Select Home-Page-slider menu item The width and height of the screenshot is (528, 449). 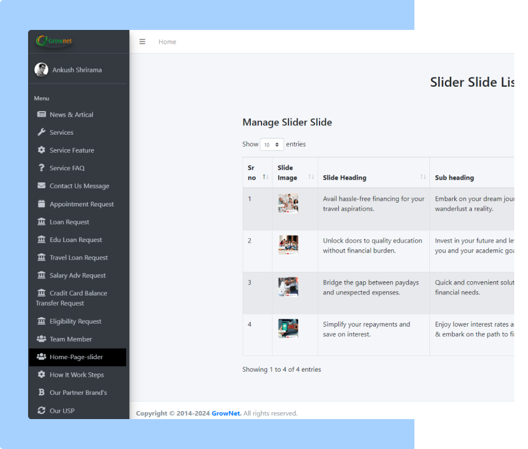pos(76,357)
